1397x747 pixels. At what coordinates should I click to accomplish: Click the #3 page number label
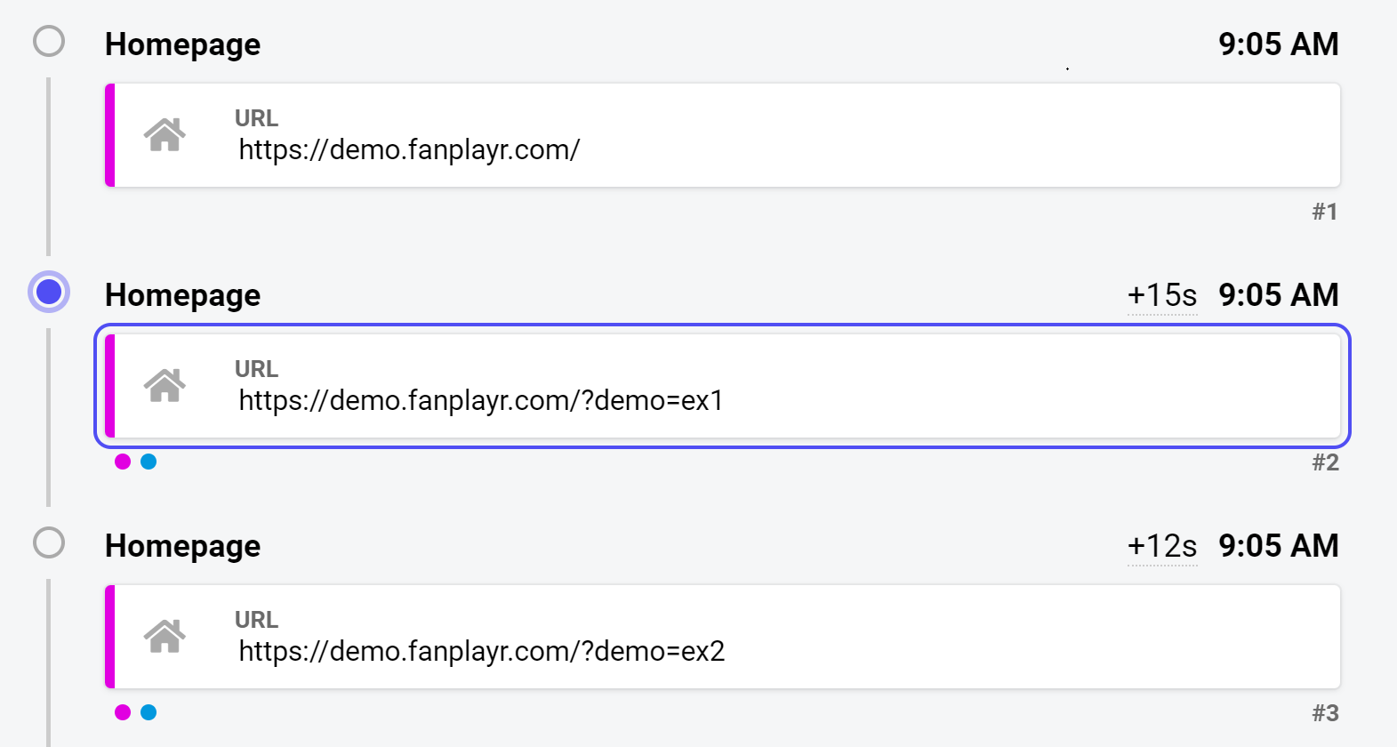click(x=1325, y=713)
